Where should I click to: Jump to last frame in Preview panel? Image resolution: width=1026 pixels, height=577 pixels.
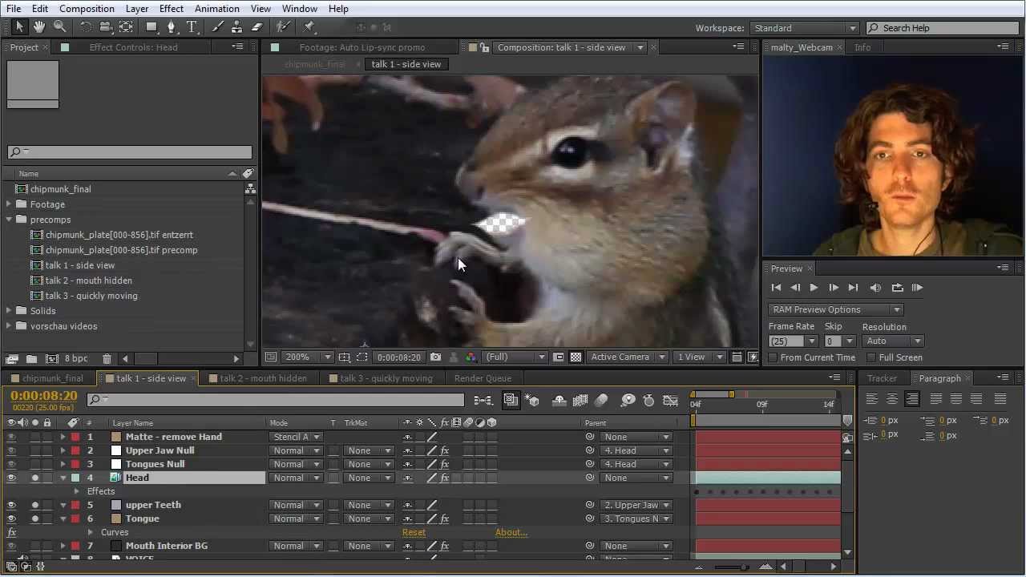point(853,288)
